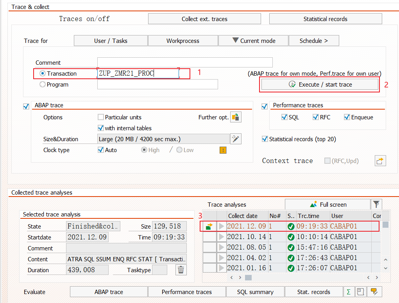
Task: Open the User / Tasks tab
Action: 111,41
